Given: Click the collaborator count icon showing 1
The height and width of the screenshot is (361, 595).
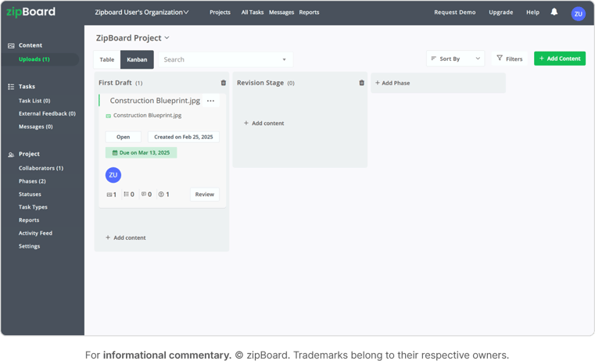Looking at the screenshot, I should [161, 194].
